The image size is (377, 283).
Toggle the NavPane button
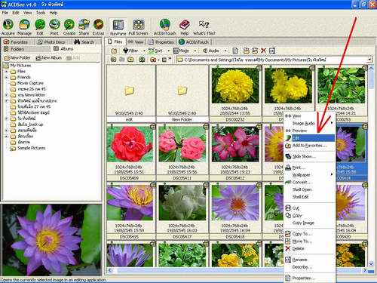[x=118, y=27]
